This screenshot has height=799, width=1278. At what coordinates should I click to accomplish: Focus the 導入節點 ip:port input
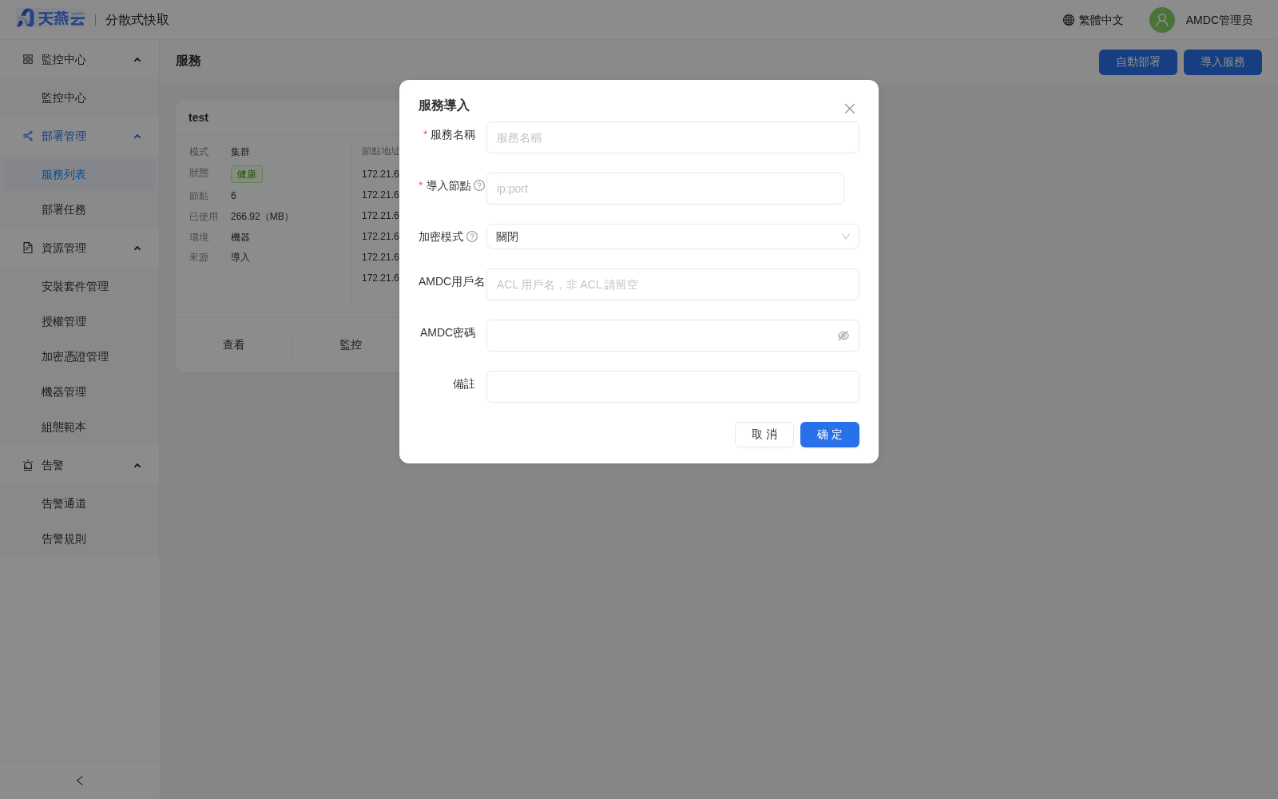[x=665, y=189]
